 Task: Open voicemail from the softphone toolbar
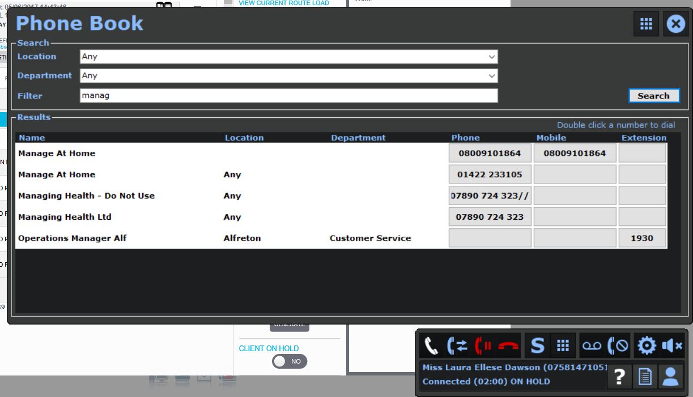point(592,345)
